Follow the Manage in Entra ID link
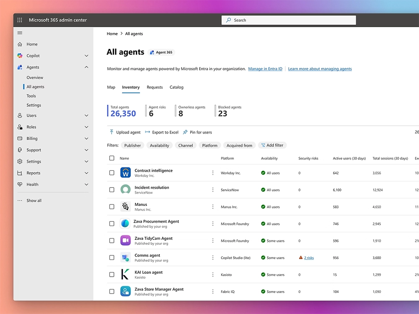 pyautogui.click(x=265, y=69)
